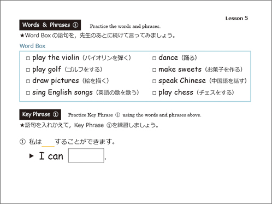Click the 'Words & Phrases ①' header label

click(50, 25)
